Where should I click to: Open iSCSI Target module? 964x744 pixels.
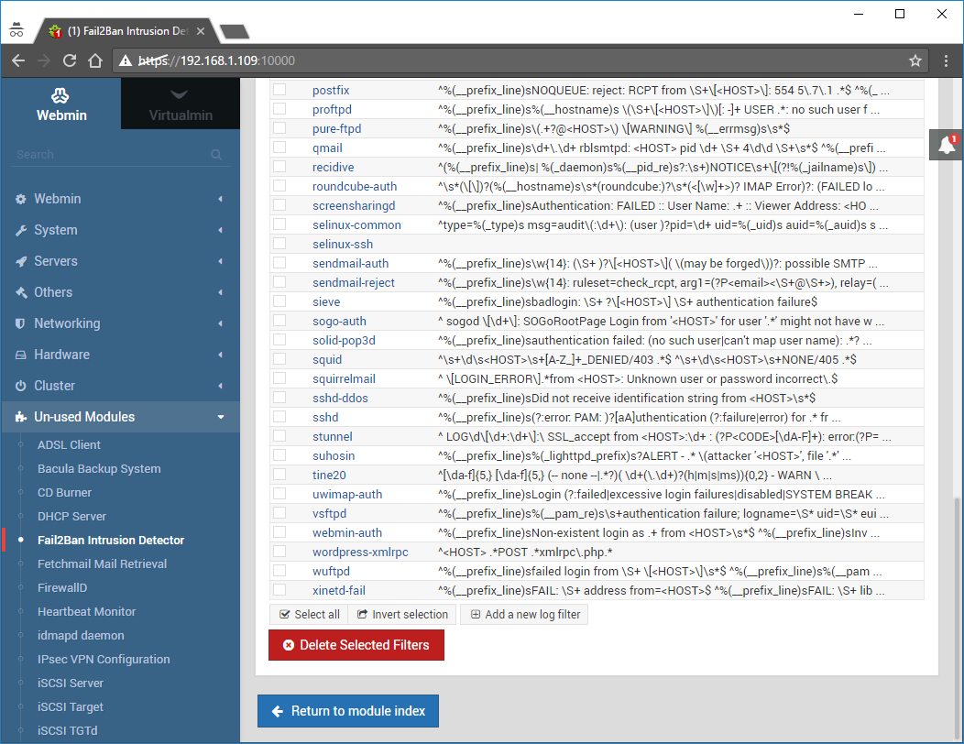click(x=70, y=707)
